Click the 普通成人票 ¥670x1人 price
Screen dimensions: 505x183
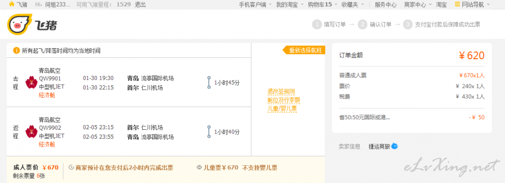472,75
